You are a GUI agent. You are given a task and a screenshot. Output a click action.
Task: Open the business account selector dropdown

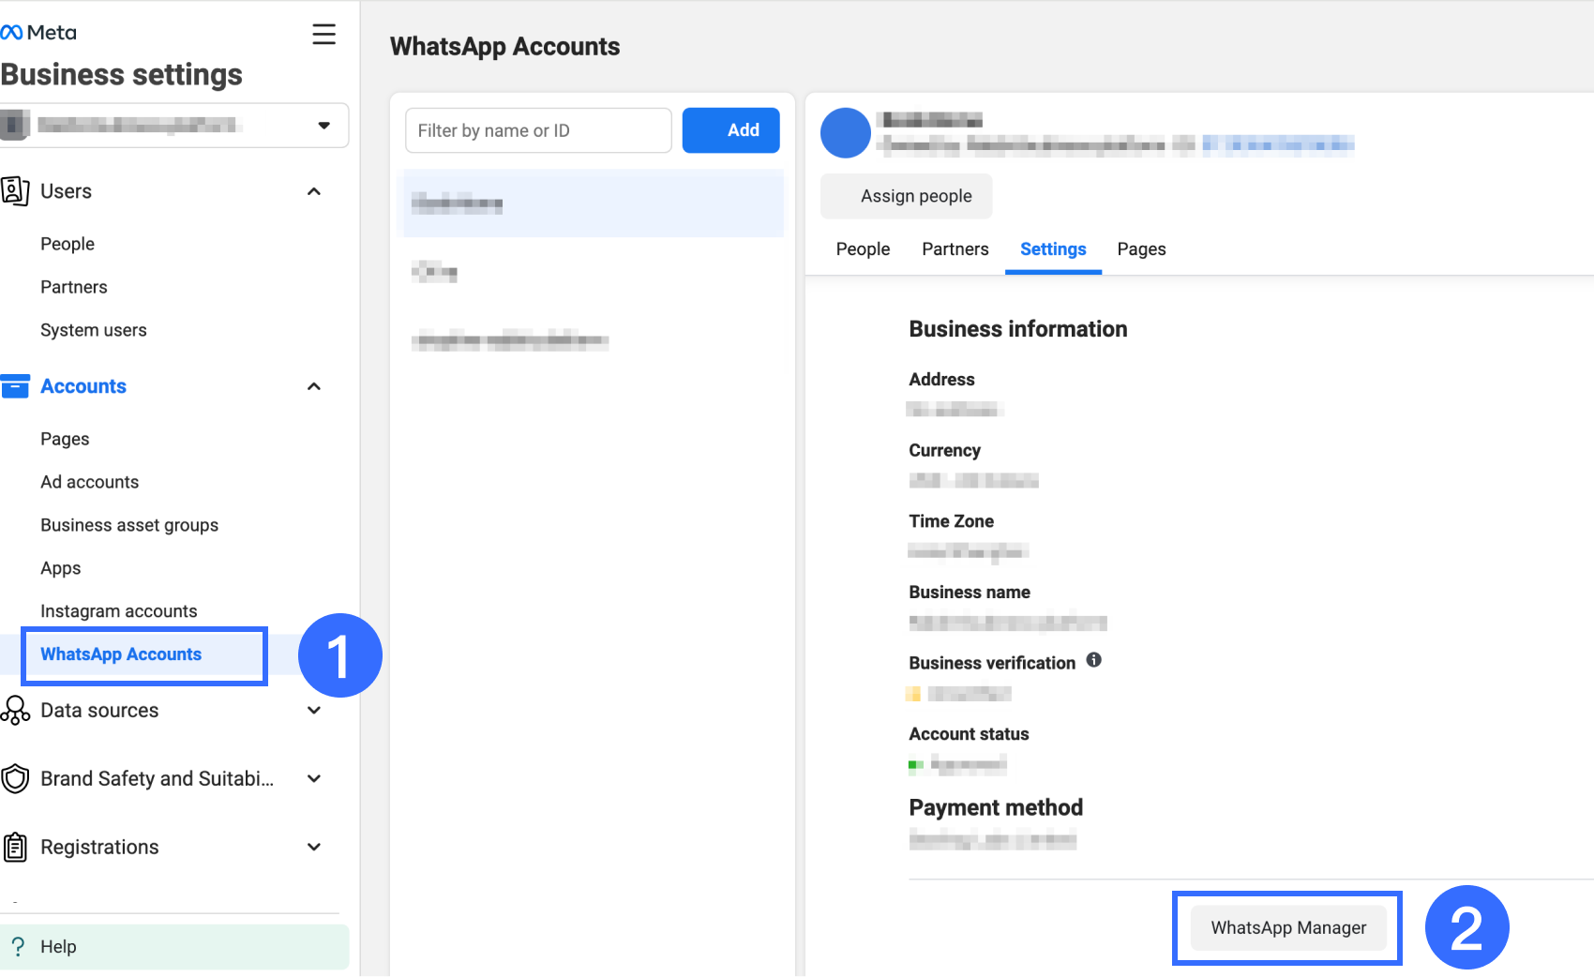tap(323, 126)
